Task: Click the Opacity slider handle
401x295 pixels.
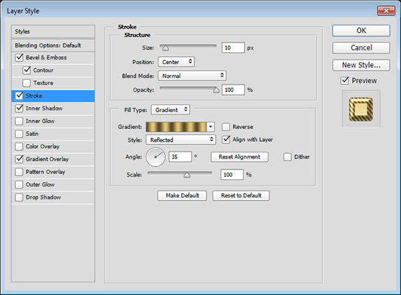Action: (x=216, y=88)
